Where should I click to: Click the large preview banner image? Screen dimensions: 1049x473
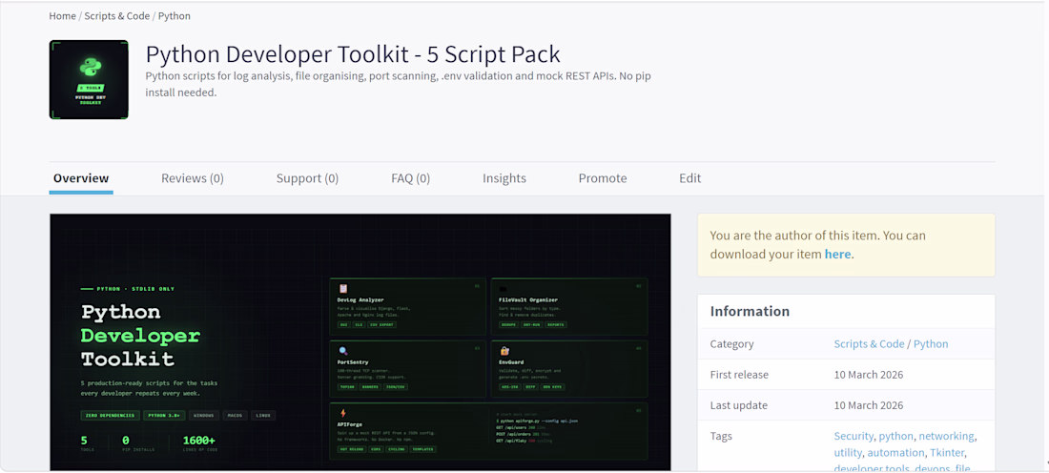pyautogui.click(x=360, y=342)
